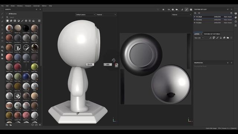Toggle solo texture set view icon
This screenshot has height=134, width=238.
195,13
